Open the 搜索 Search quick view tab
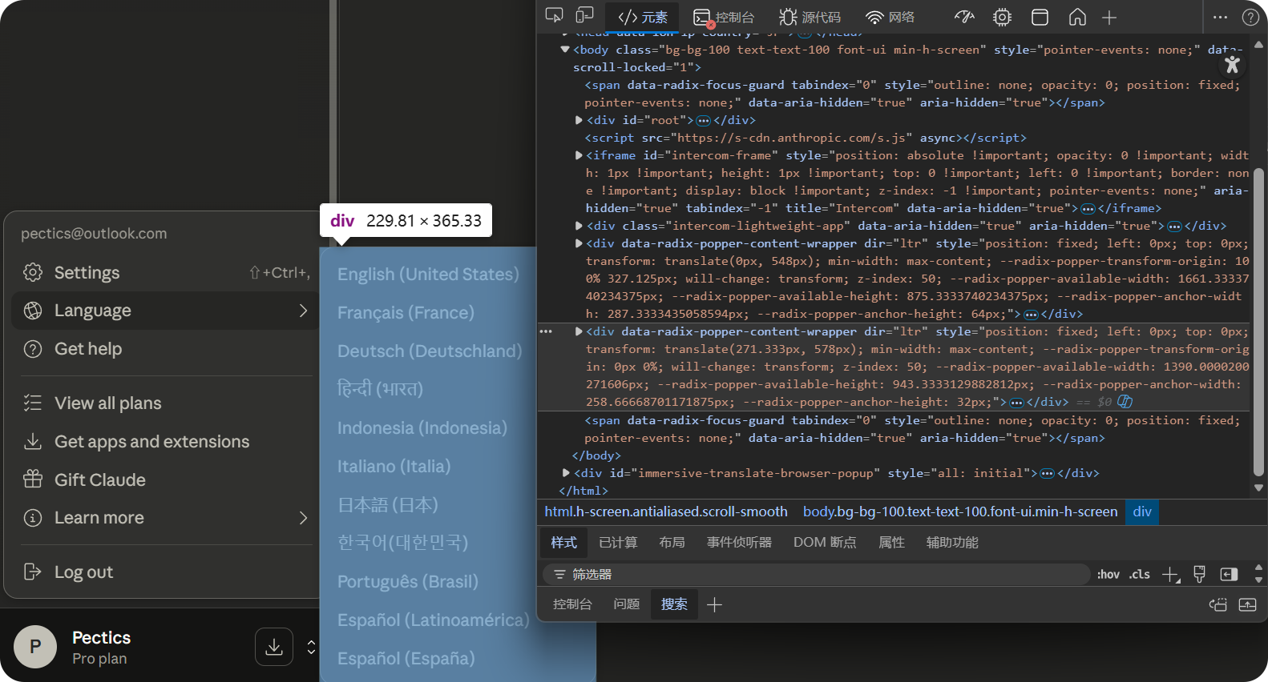The image size is (1268, 682). coord(674,604)
